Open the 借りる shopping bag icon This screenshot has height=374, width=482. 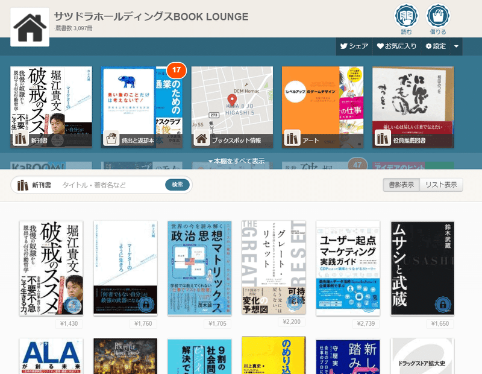(x=438, y=19)
